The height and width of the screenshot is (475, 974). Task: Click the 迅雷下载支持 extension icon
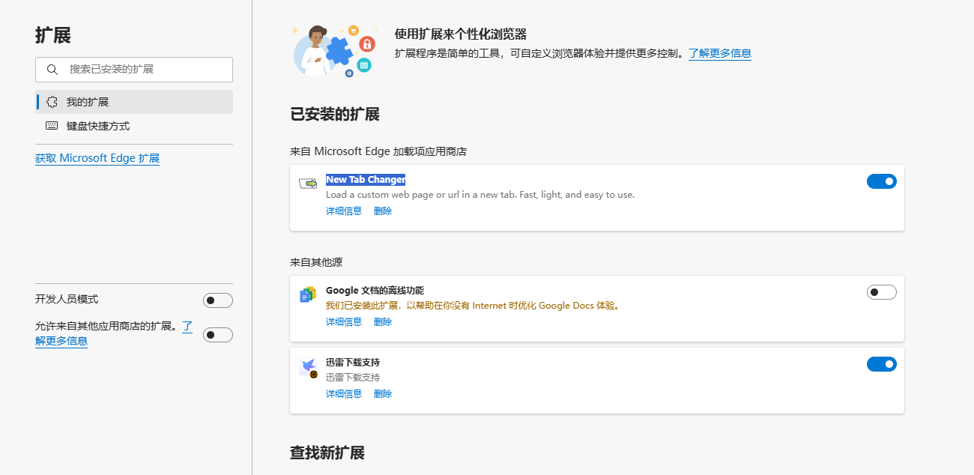[x=308, y=367]
